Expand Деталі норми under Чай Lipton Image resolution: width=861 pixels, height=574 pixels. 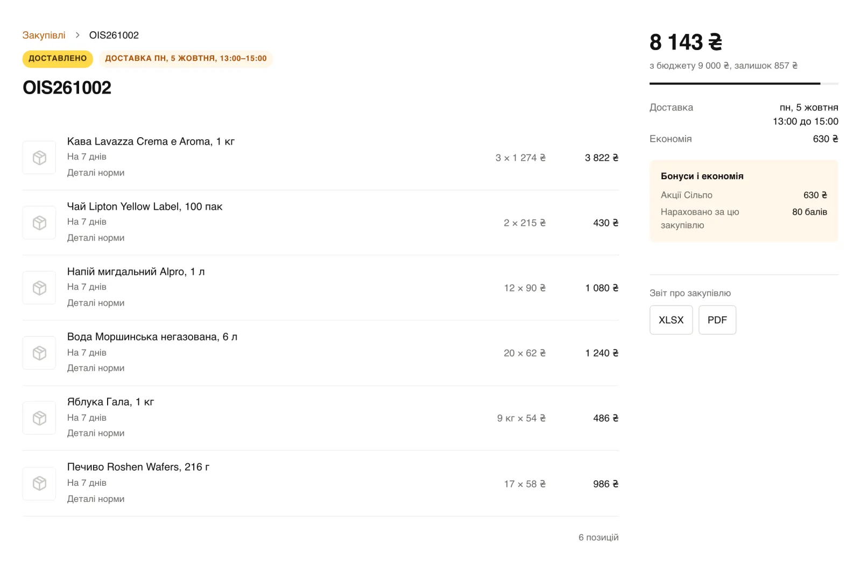tap(96, 238)
